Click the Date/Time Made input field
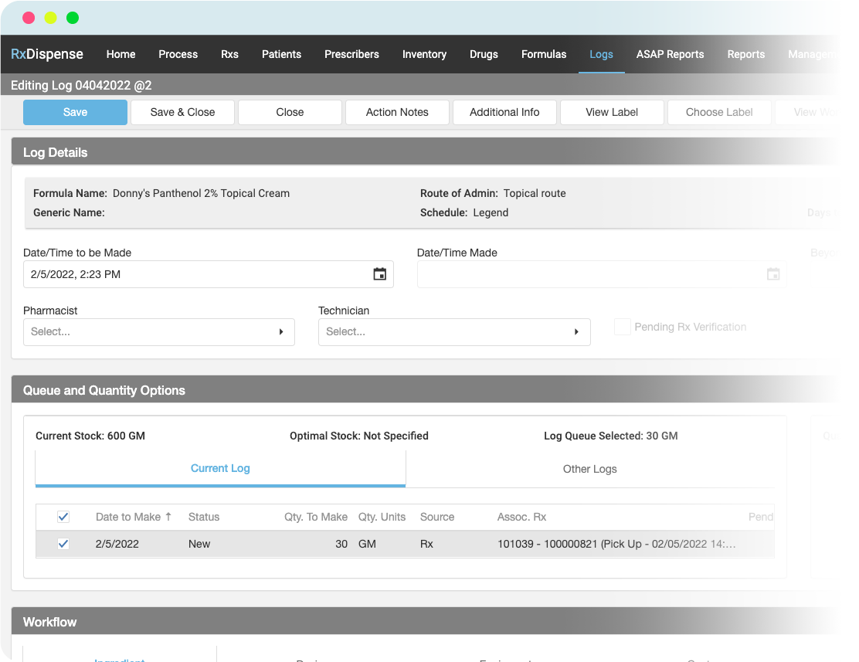The height and width of the screenshot is (662, 859). pyautogui.click(x=602, y=274)
